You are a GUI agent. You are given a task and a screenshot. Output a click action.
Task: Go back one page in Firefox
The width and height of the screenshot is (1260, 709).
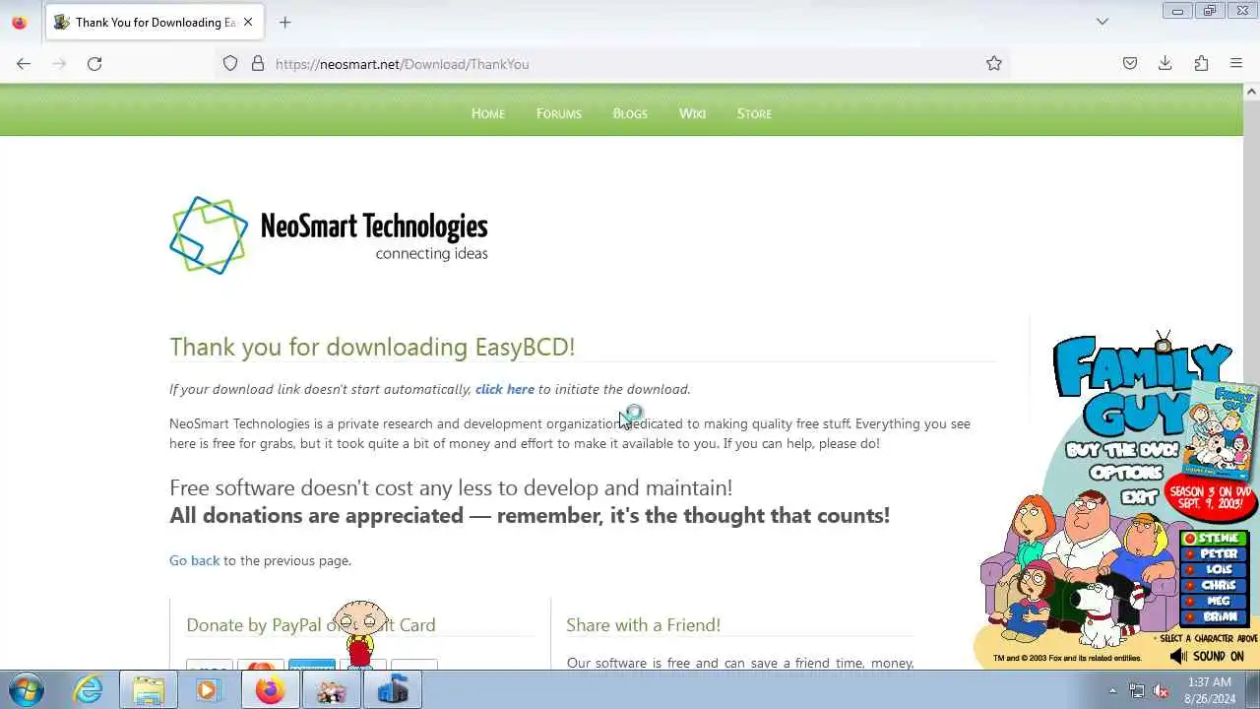24,63
